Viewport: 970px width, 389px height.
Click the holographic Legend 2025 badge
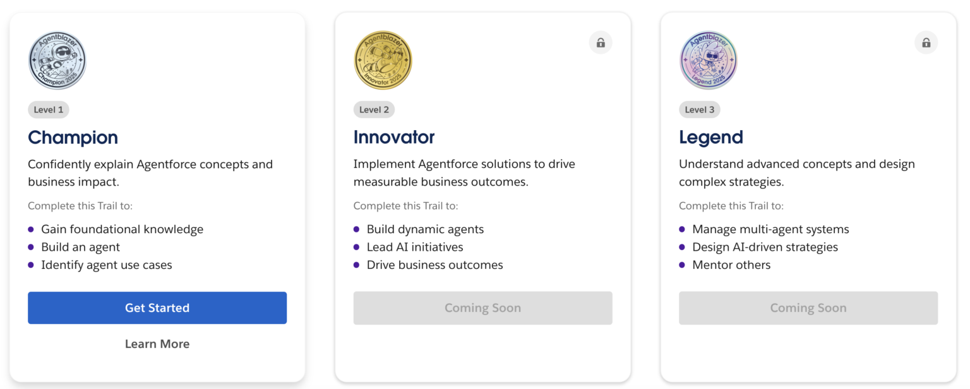coord(708,61)
